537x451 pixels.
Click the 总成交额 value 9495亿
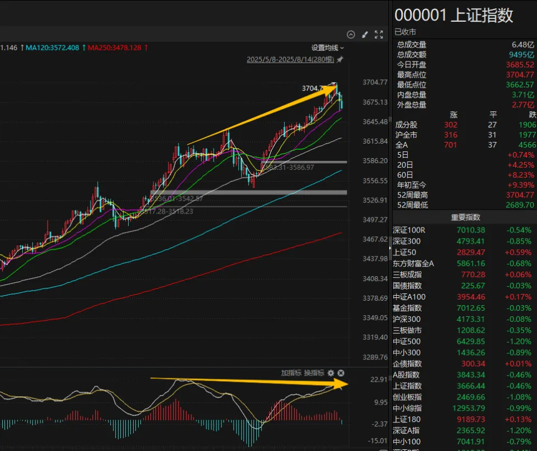coord(521,55)
